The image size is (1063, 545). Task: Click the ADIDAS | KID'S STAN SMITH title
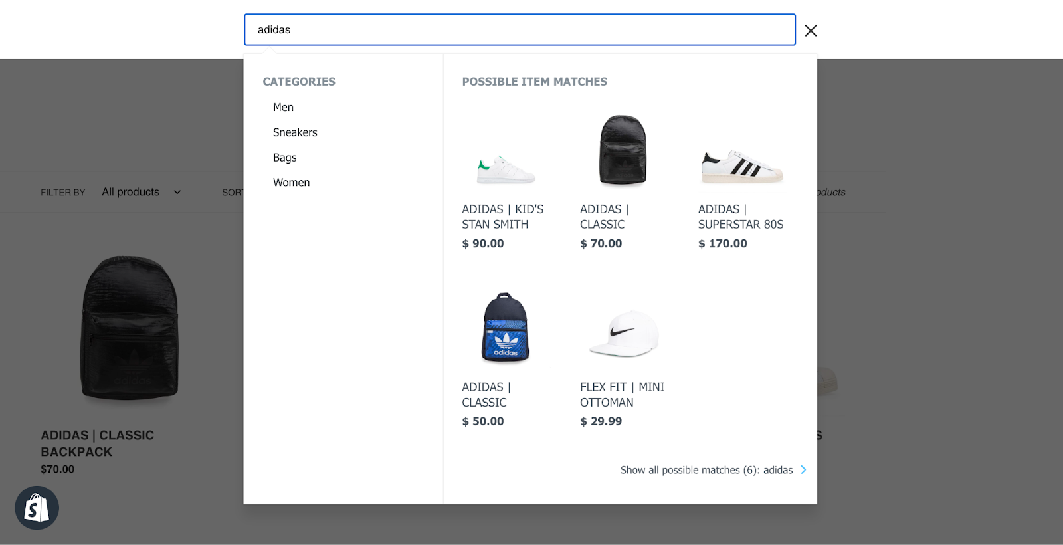point(502,217)
